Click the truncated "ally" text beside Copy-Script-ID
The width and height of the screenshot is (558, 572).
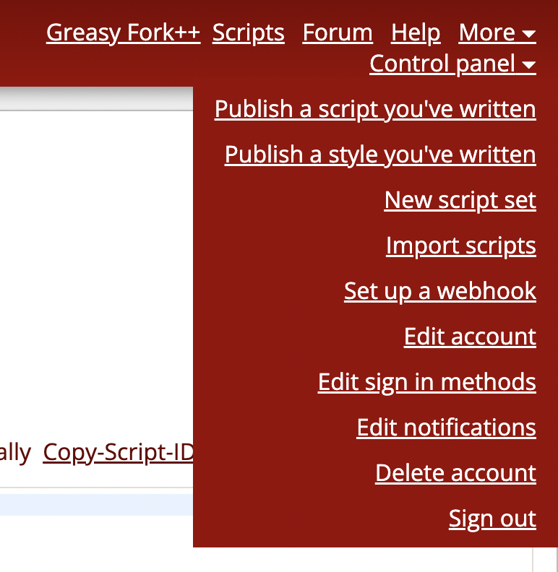tap(15, 453)
